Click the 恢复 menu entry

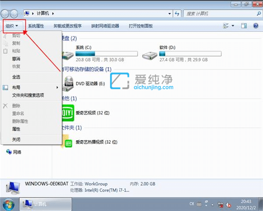coord(16,66)
